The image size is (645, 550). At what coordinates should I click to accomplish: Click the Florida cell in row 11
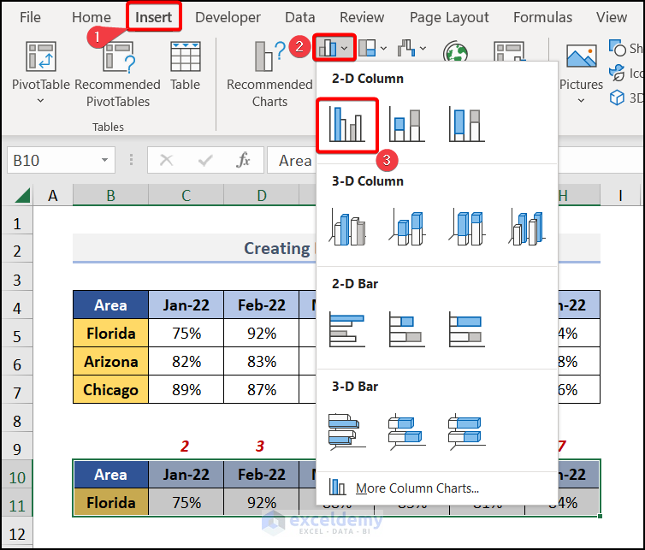[110, 502]
